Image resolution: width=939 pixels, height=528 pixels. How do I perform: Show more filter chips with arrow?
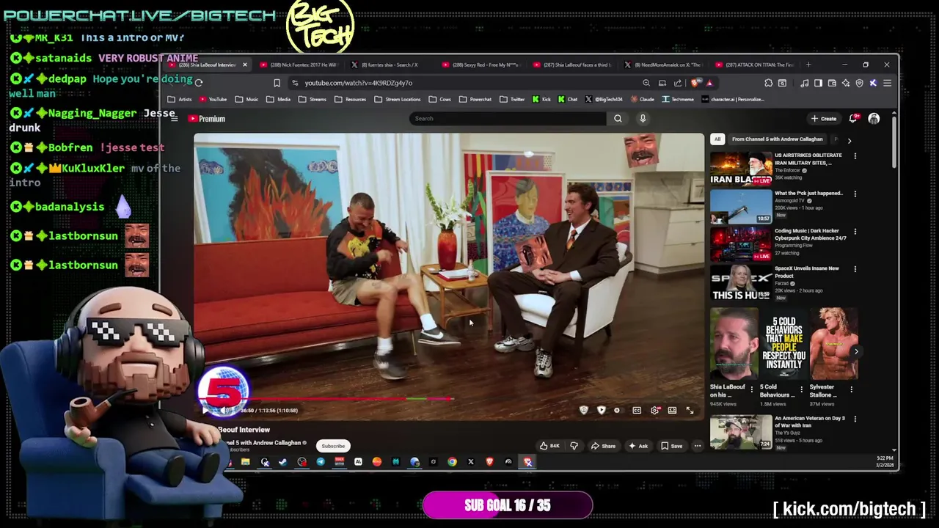pyautogui.click(x=850, y=140)
